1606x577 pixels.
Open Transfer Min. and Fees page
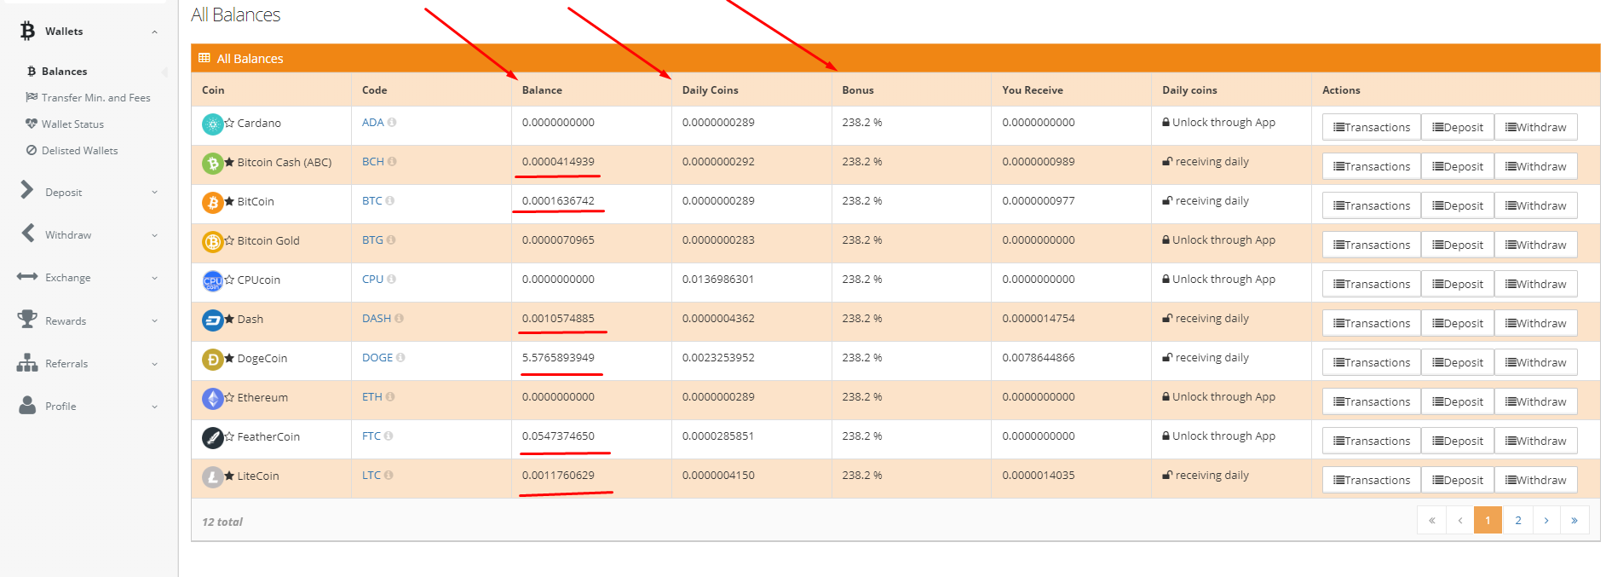pos(88,98)
